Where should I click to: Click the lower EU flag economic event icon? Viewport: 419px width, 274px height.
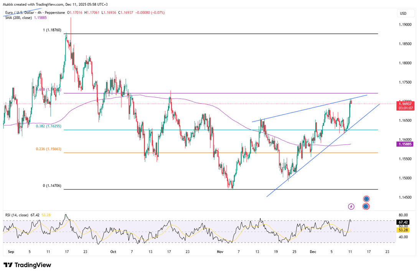click(366, 206)
